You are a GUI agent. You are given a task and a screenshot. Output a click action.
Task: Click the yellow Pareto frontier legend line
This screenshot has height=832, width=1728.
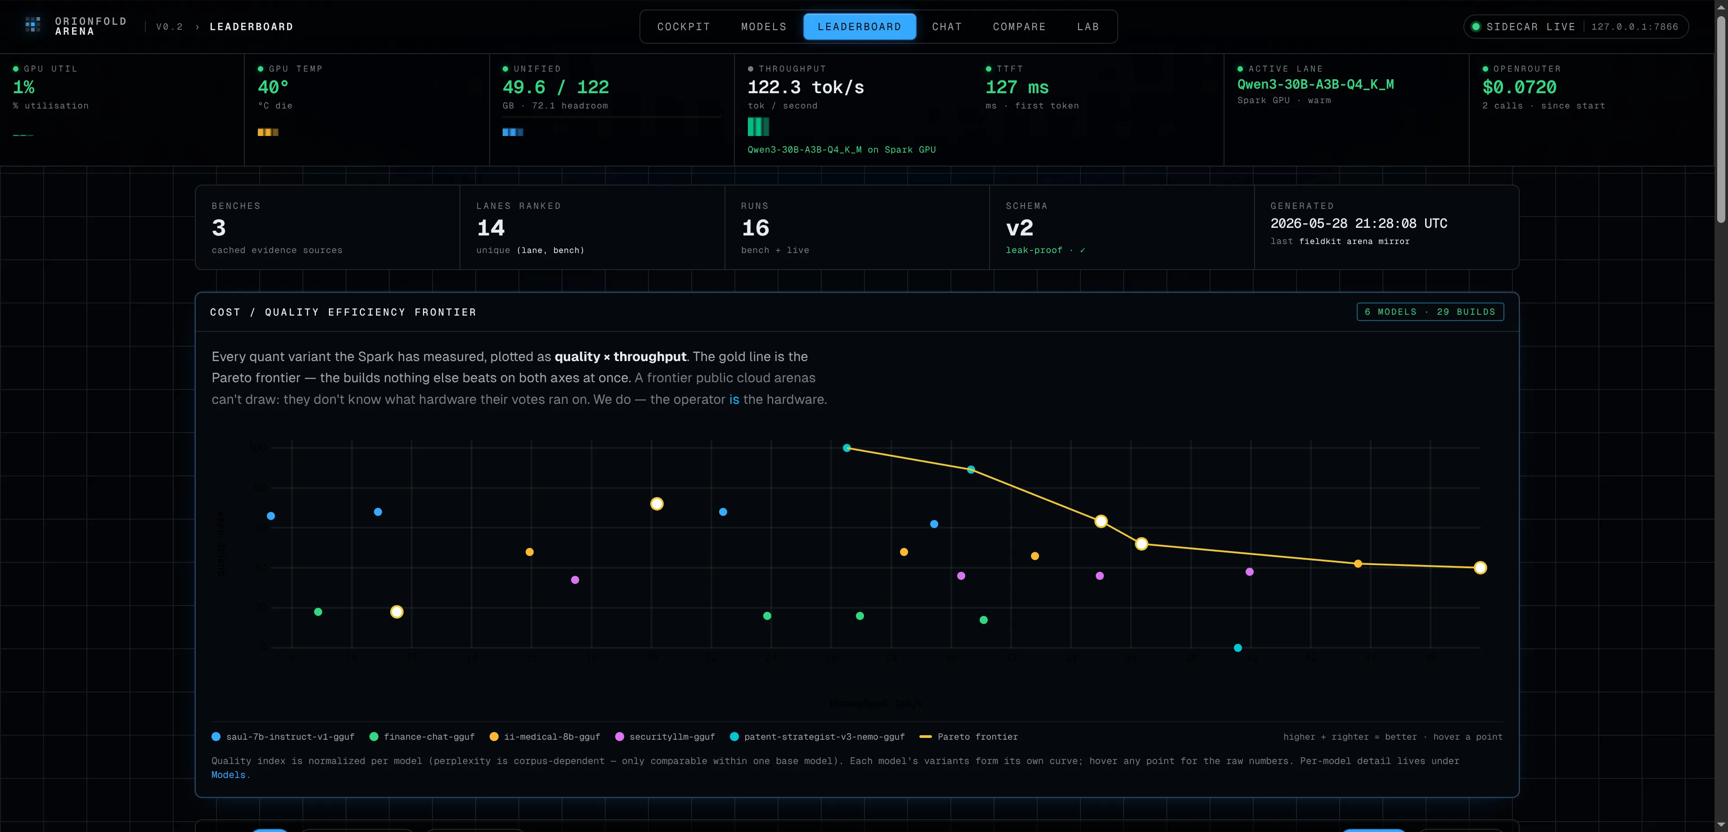(x=925, y=737)
